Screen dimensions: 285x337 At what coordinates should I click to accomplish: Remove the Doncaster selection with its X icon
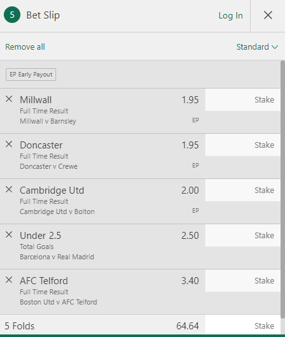(x=9, y=144)
